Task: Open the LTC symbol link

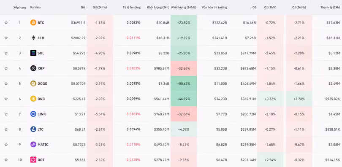Action: click(41, 129)
